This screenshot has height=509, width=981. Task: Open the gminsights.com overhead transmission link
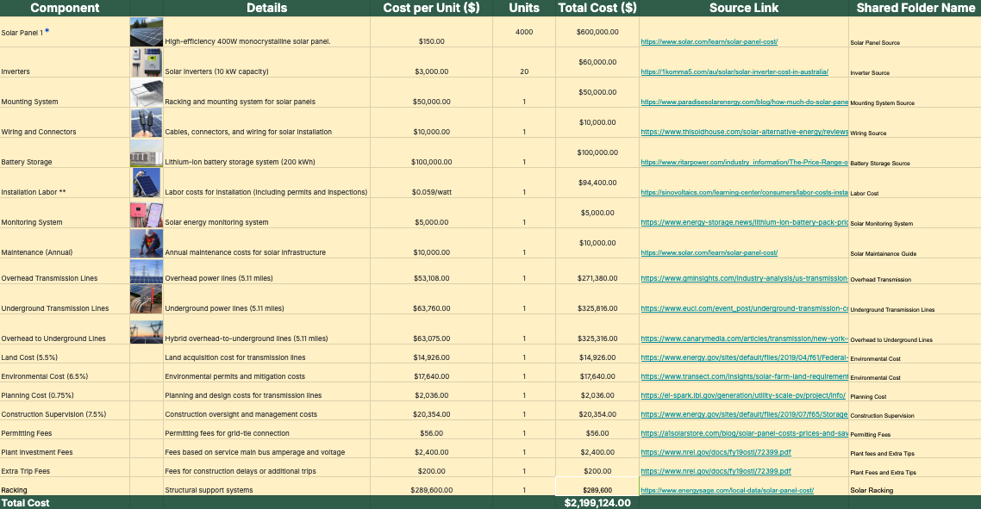click(745, 278)
